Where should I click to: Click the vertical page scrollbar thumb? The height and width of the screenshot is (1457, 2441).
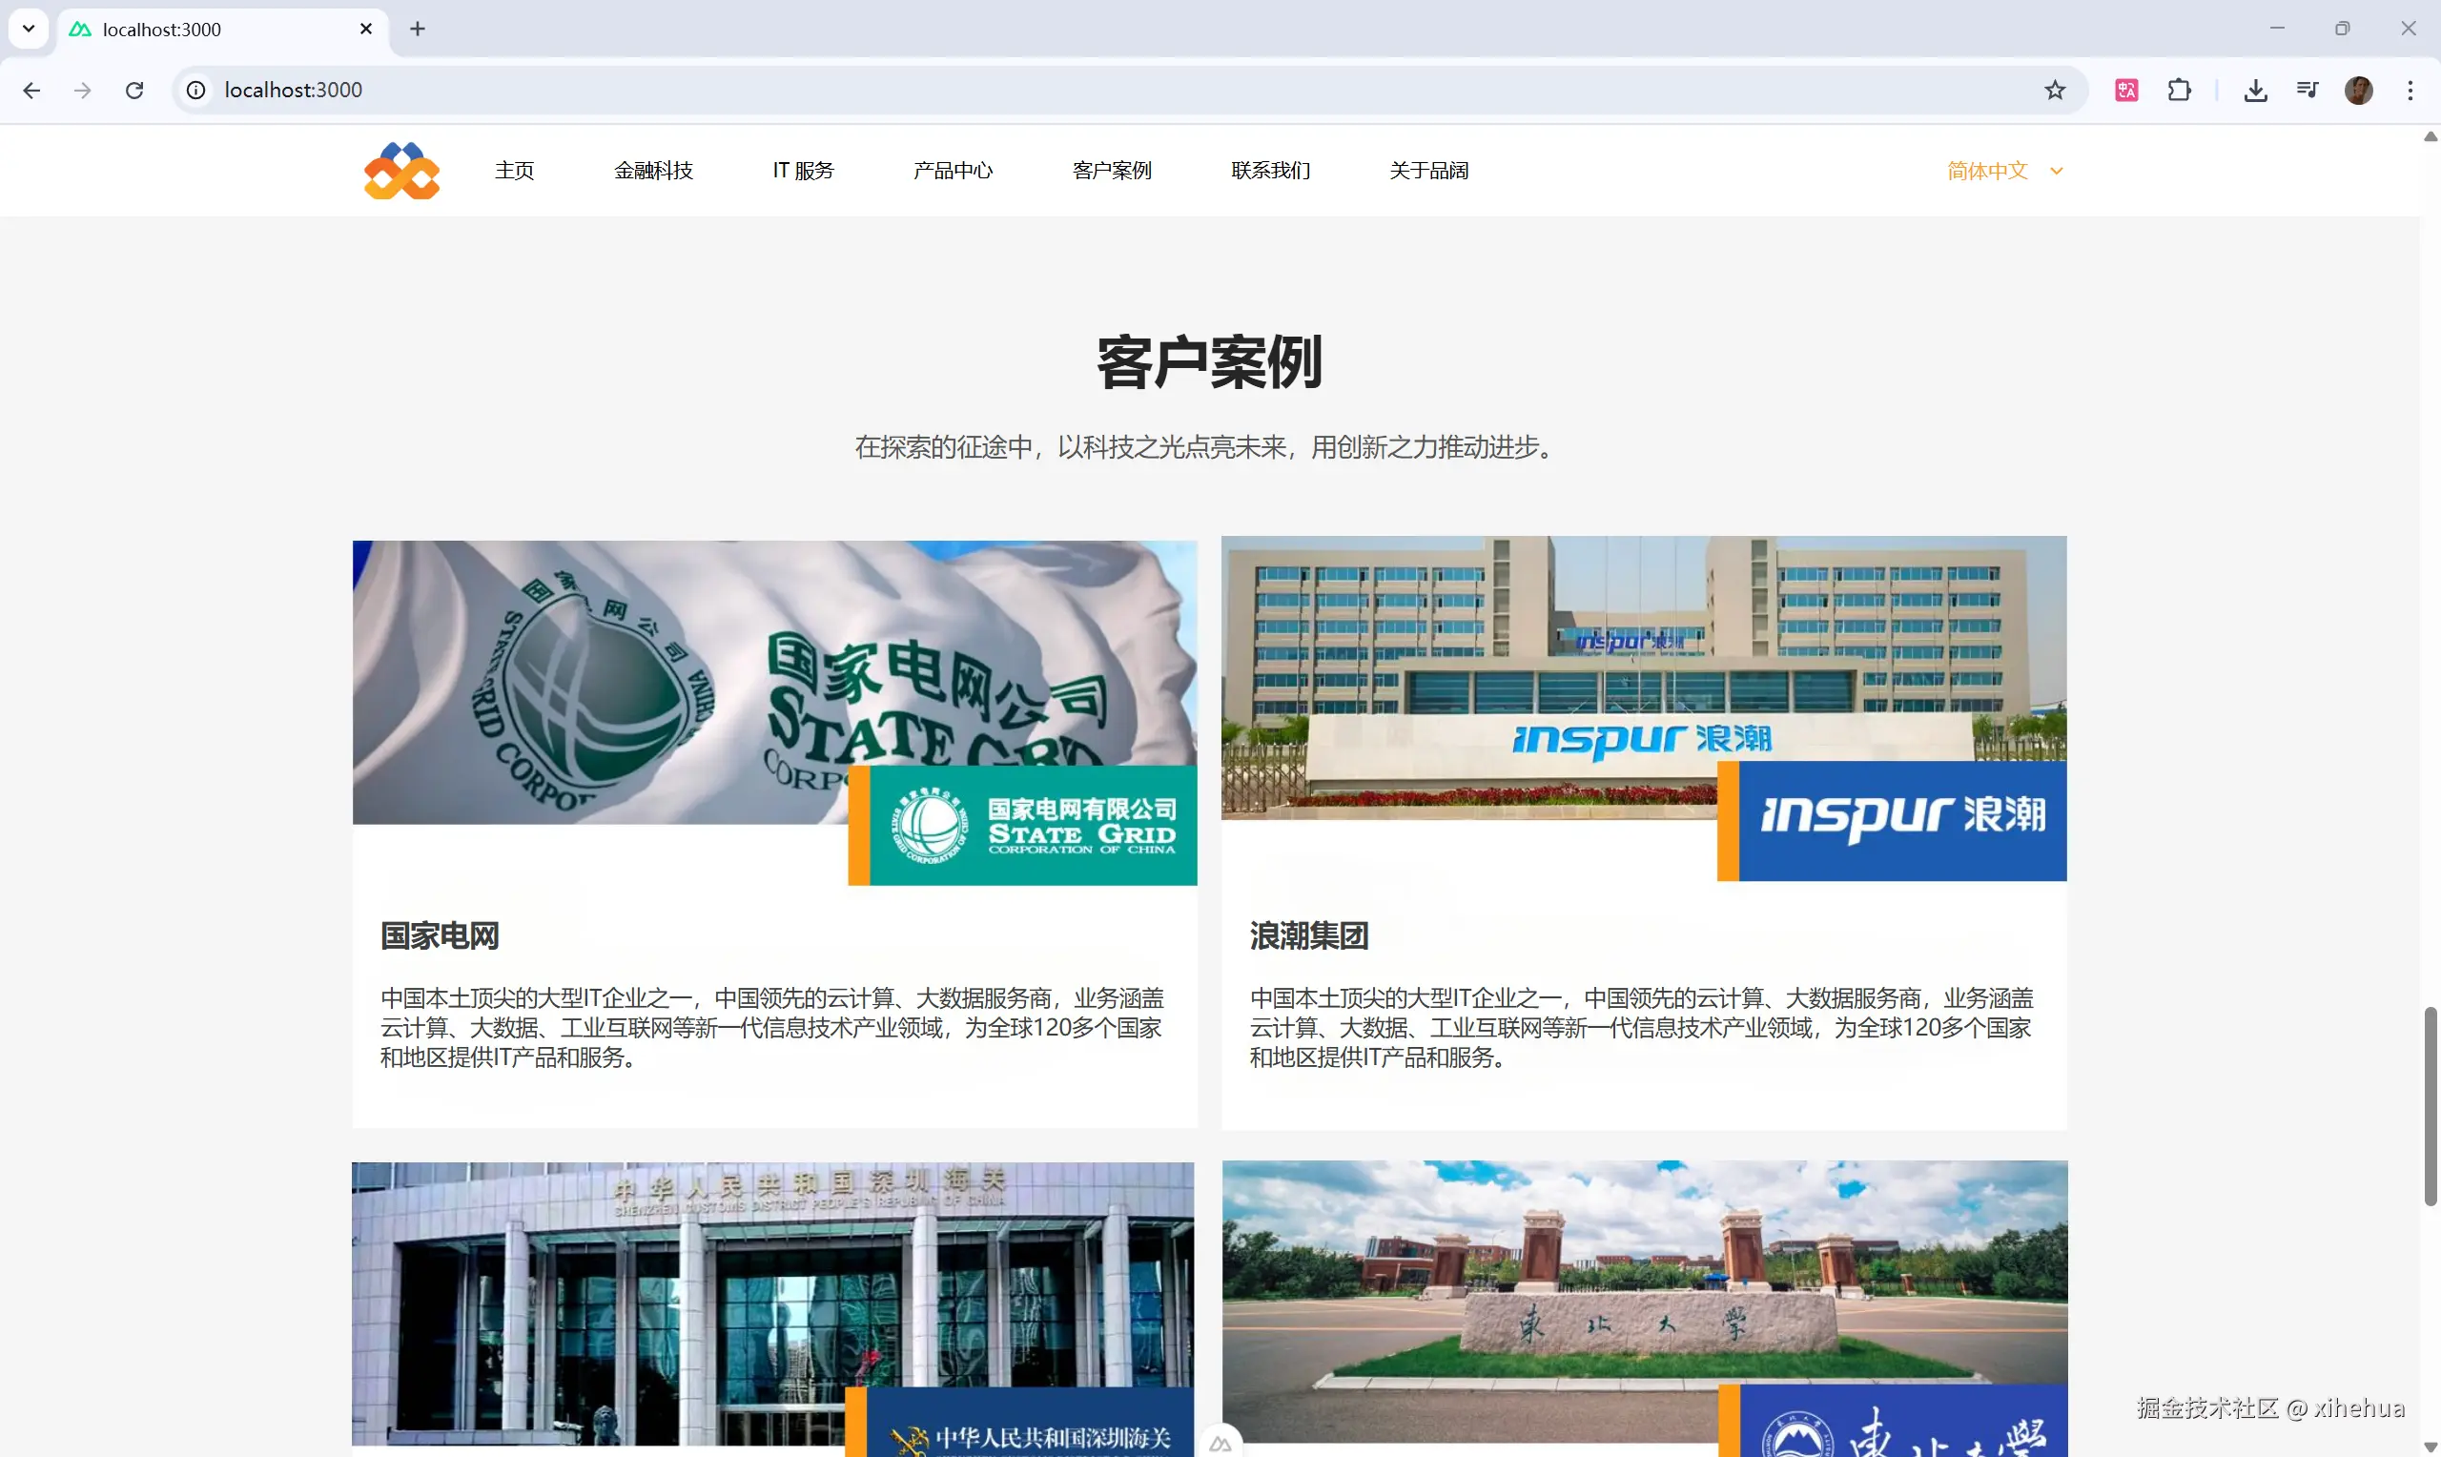pyautogui.click(x=2430, y=1104)
